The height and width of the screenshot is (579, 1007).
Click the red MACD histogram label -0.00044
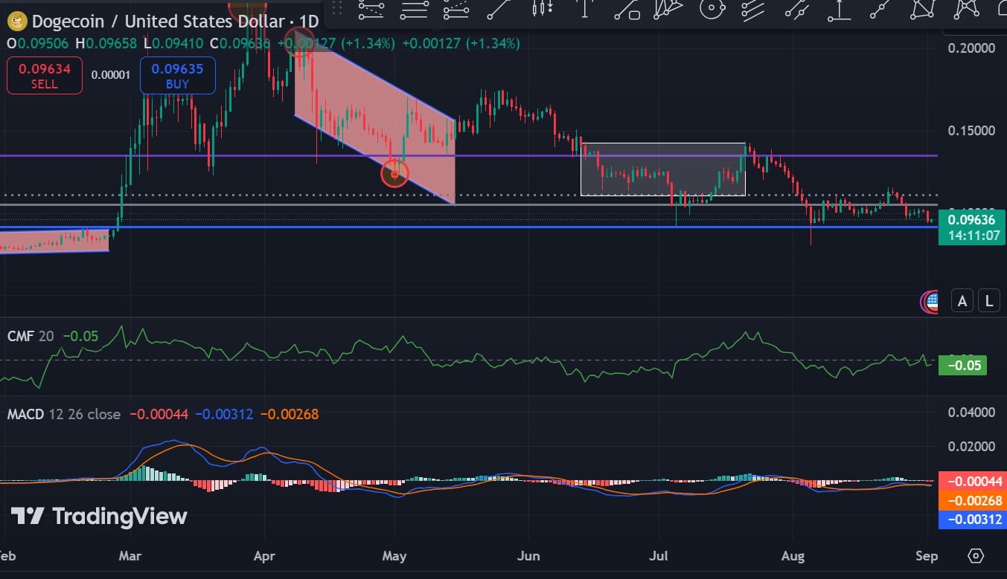(973, 480)
